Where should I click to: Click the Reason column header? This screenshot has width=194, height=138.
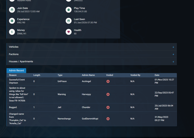click(13, 75)
